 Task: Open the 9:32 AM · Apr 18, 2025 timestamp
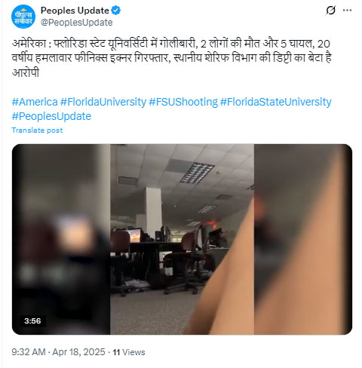point(58,352)
